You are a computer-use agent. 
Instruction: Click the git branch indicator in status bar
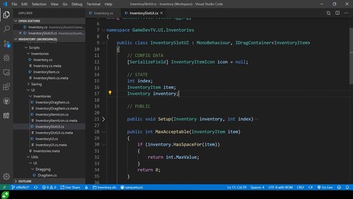point(20,187)
